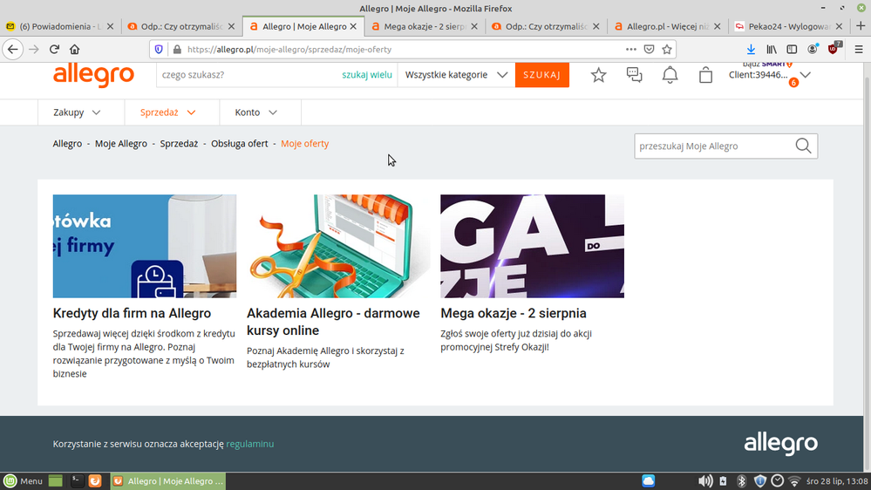Open Allegro messages chat icon
871x490 pixels.
click(x=635, y=75)
